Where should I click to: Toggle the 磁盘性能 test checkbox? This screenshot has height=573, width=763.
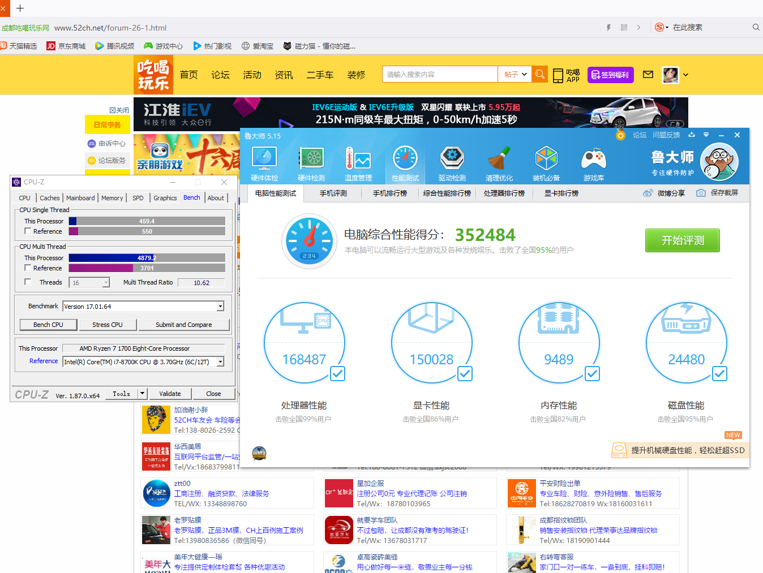(x=720, y=373)
